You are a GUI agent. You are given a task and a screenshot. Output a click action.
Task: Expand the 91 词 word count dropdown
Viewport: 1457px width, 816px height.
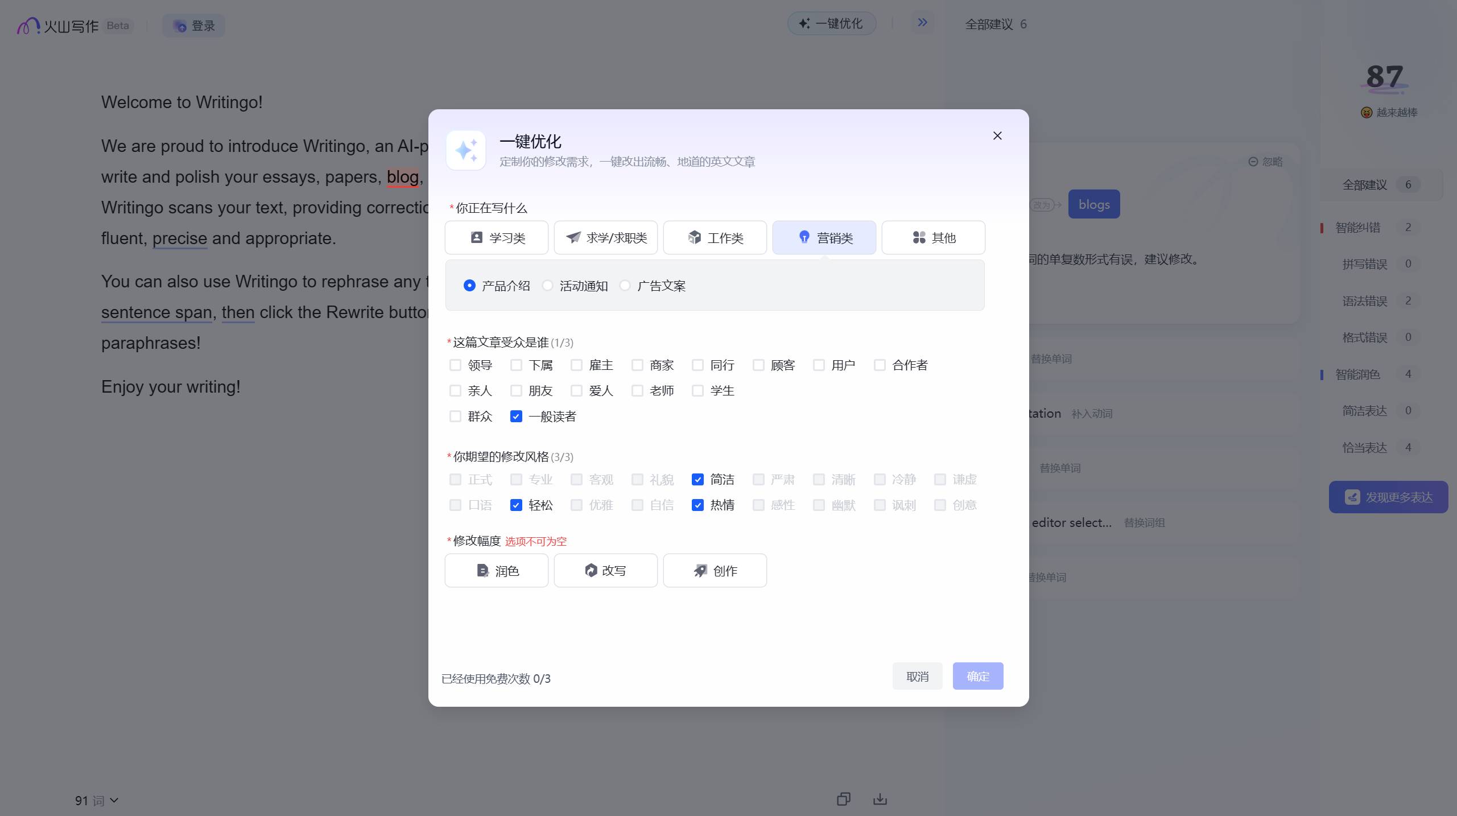point(97,801)
